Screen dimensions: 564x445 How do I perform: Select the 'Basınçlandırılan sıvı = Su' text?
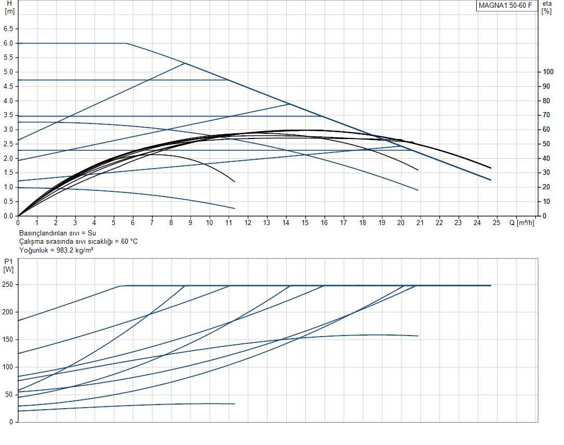click(58, 233)
